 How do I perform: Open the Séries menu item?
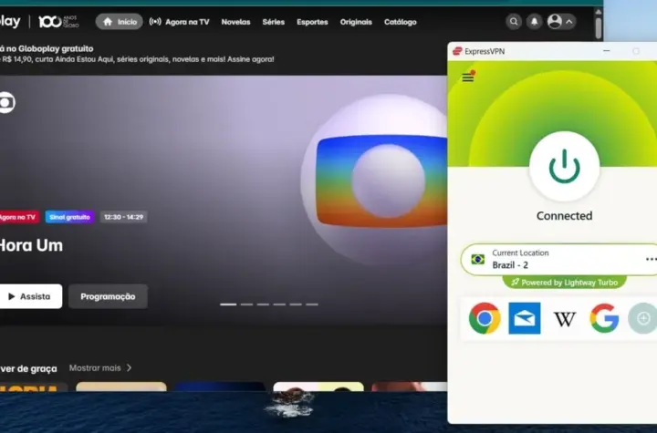[274, 22]
